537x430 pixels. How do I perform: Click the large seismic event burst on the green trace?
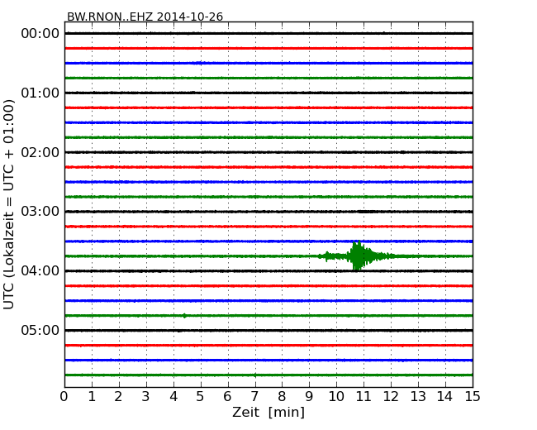click(x=357, y=256)
